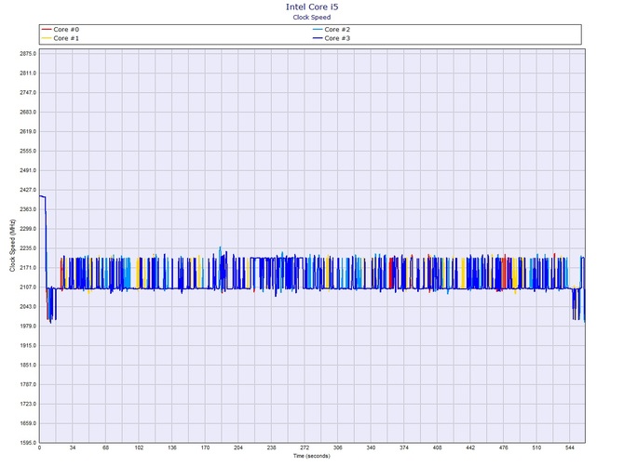Click the 34 time axis tick label

tap(73, 447)
